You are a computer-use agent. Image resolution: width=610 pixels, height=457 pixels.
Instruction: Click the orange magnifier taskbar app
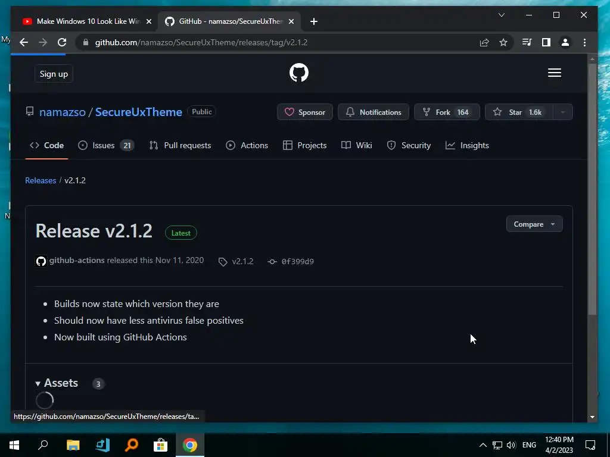132,445
